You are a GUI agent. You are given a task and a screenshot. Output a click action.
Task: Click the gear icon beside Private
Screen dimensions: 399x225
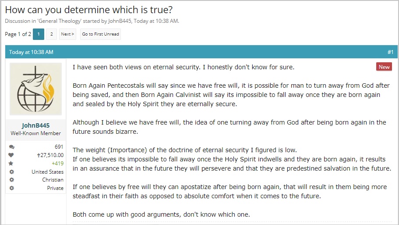point(11,188)
